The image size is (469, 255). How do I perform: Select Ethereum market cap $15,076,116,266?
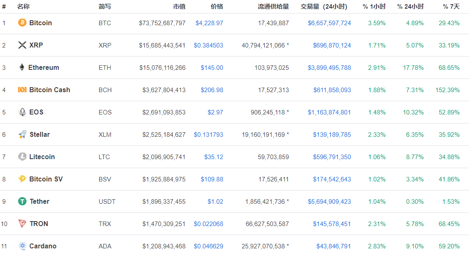coord(163,68)
